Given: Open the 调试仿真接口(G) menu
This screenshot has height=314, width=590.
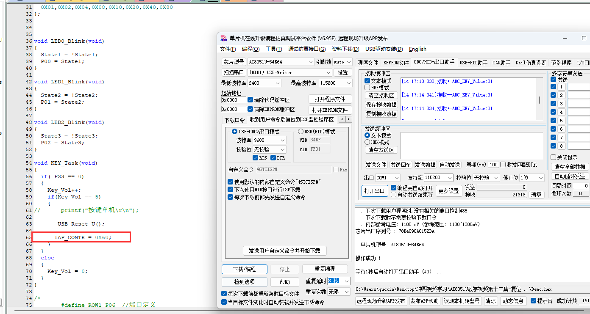Looking at the screenshot, I should click(x=307, y=49).
